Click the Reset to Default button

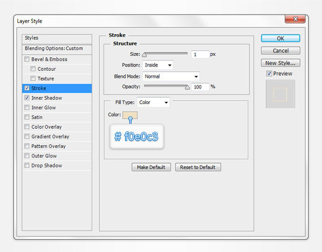point(198,167)
